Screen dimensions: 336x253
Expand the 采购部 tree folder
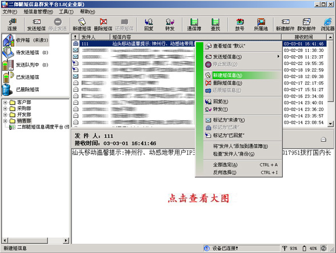pos(5,108)
